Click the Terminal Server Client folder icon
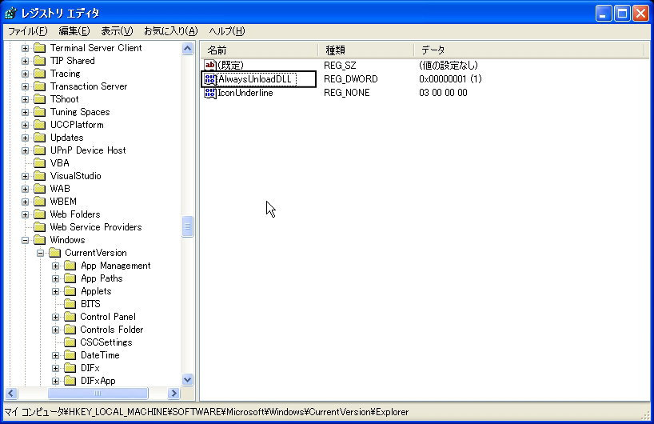Image resolution: width=654 pixels, height=424 pixels. 40,48
